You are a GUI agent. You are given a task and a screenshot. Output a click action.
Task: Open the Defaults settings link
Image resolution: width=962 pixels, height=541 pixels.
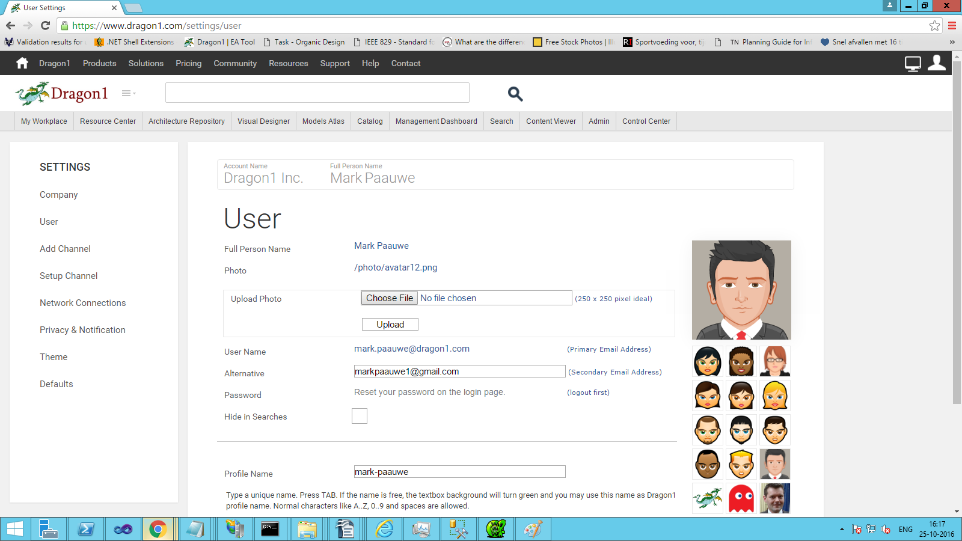57,384
